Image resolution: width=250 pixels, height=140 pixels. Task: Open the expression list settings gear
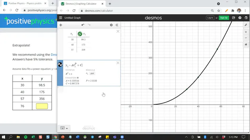pyautogui.click(x=111, y=25)
